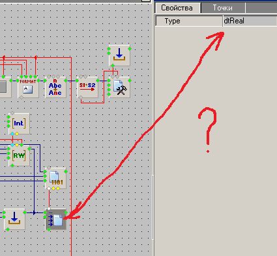Select the FORMAT component block
The width and height of the screenshot is (277, 256).
(28, 87)
